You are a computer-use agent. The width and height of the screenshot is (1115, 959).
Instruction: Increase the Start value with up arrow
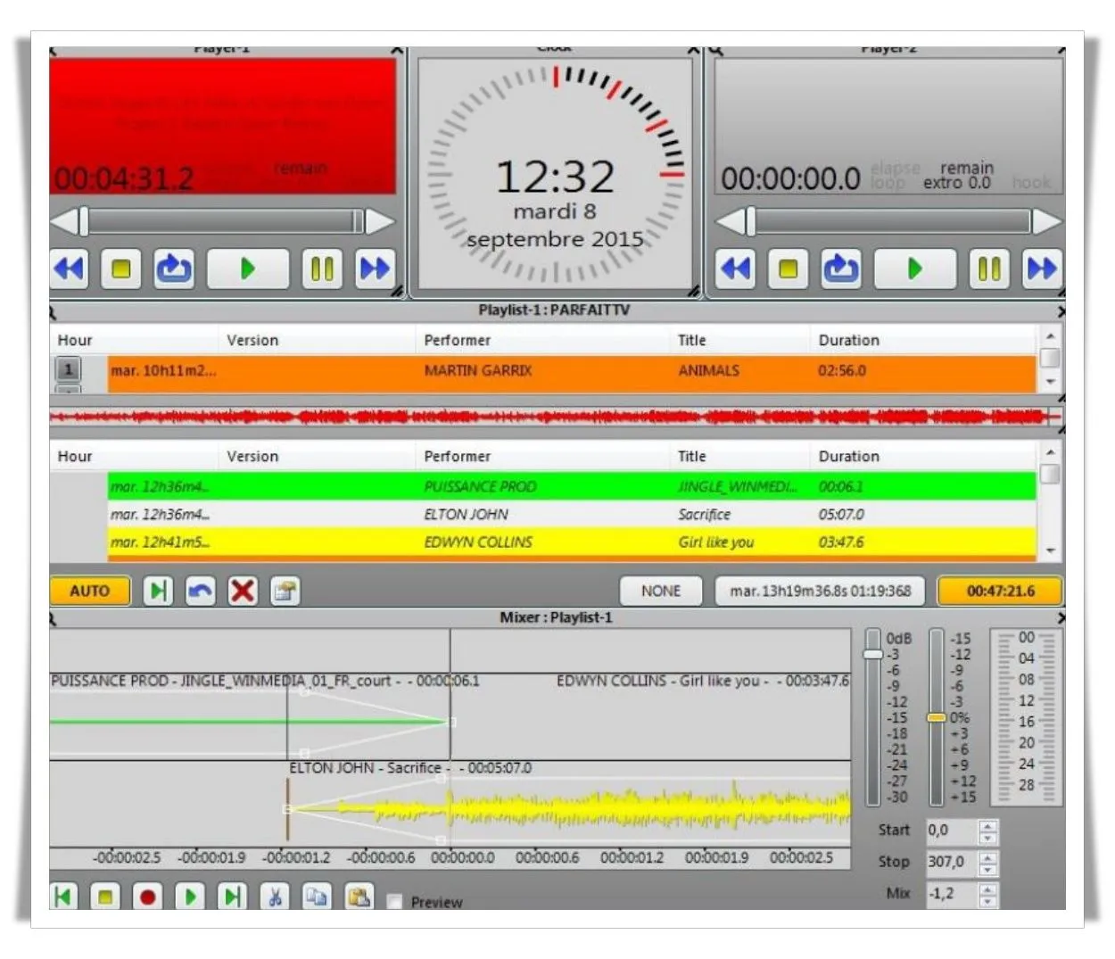(987, 825)
